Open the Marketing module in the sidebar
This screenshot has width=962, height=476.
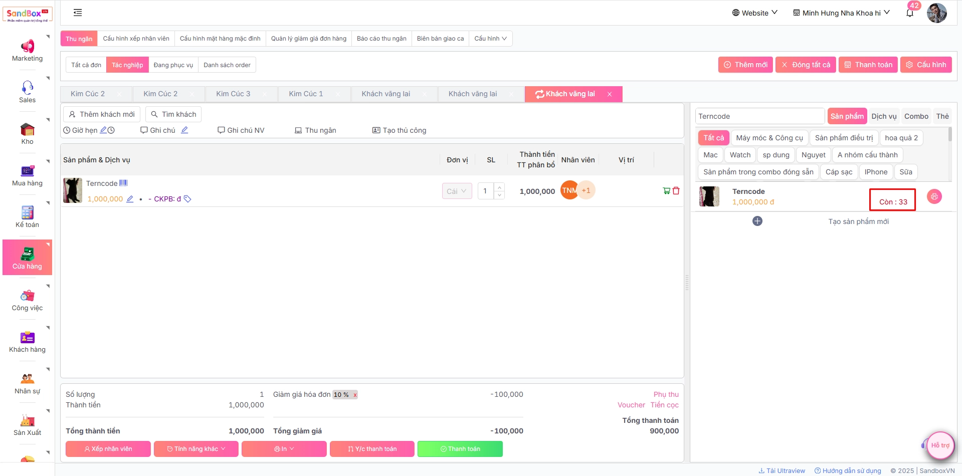click(x=28, y=51)
